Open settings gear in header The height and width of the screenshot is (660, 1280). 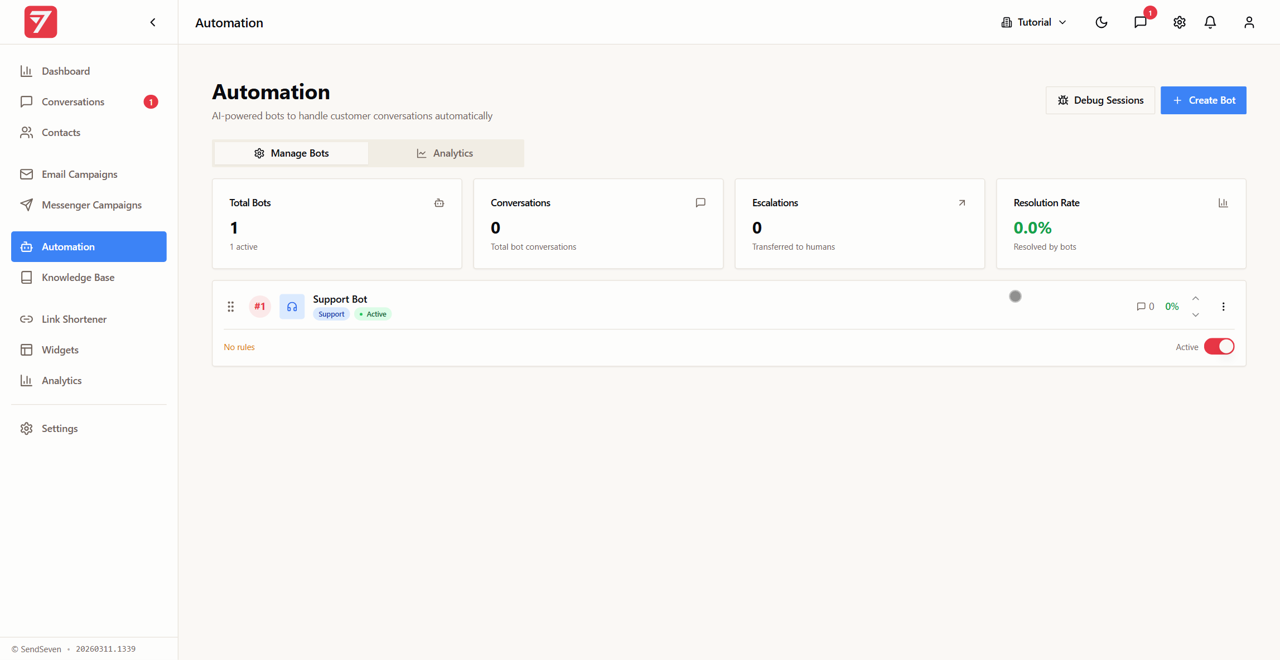pyautogui.click(x=1179, y=22)
